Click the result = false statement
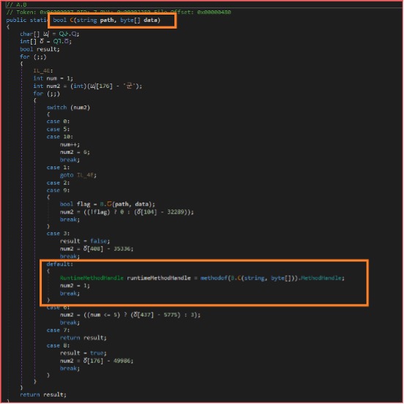This screenshot has height=404, width=404. coord(85,242)
